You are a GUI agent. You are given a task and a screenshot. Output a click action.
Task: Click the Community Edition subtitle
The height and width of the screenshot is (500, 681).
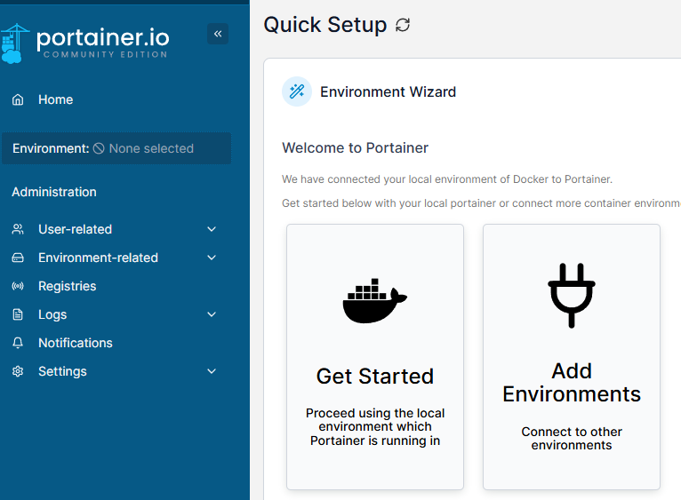click(106, 55)
